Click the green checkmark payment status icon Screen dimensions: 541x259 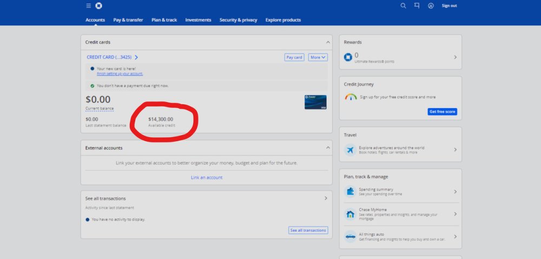tap(92, 86)
